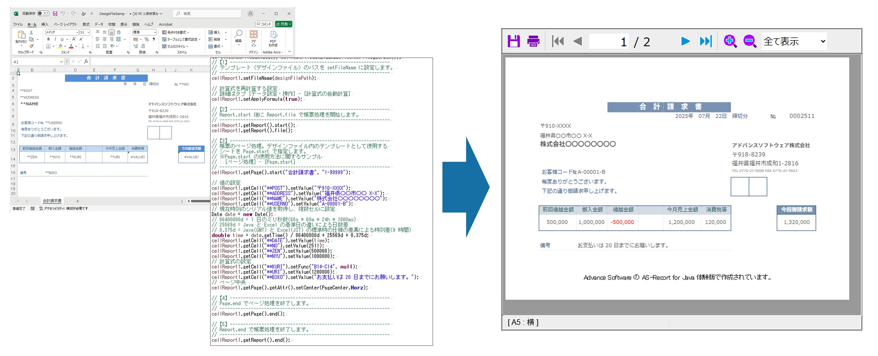878x356 pixels.
Task: Toggle bold formatting in Excel ribbon
Action: coord(48,39)
